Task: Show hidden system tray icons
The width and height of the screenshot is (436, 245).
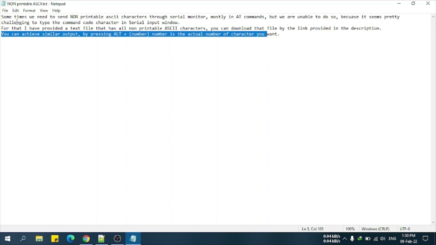Action: coord(344,239)
